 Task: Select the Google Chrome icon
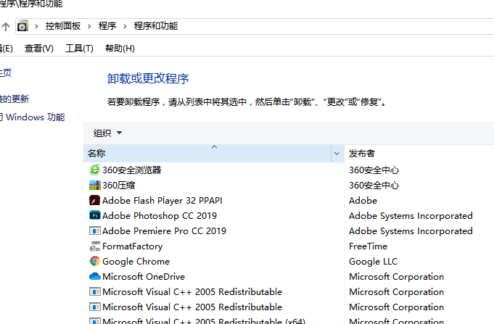coord(94,261)
